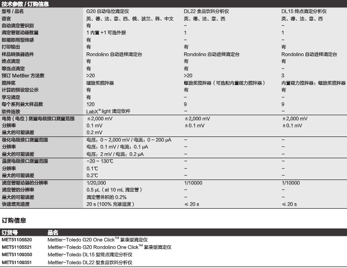Select 'Mettler-Toledo G20 One Click 紧凑型滴定仪' entry
The height and width of the screenshot is (268, 347).
98,240
